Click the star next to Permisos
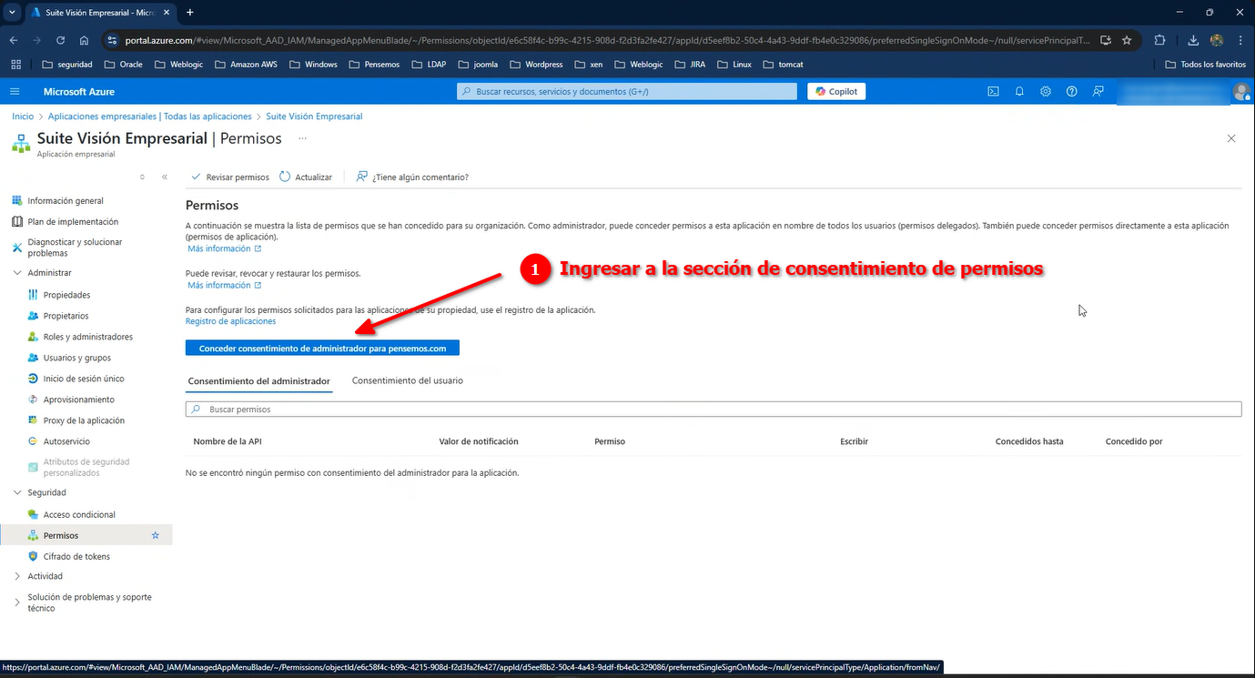Image resolution: width=1255 pixels, height=678 pixels. point(155,535)
